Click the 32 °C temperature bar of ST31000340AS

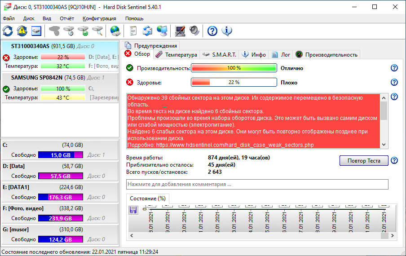[x=63, y=66]
